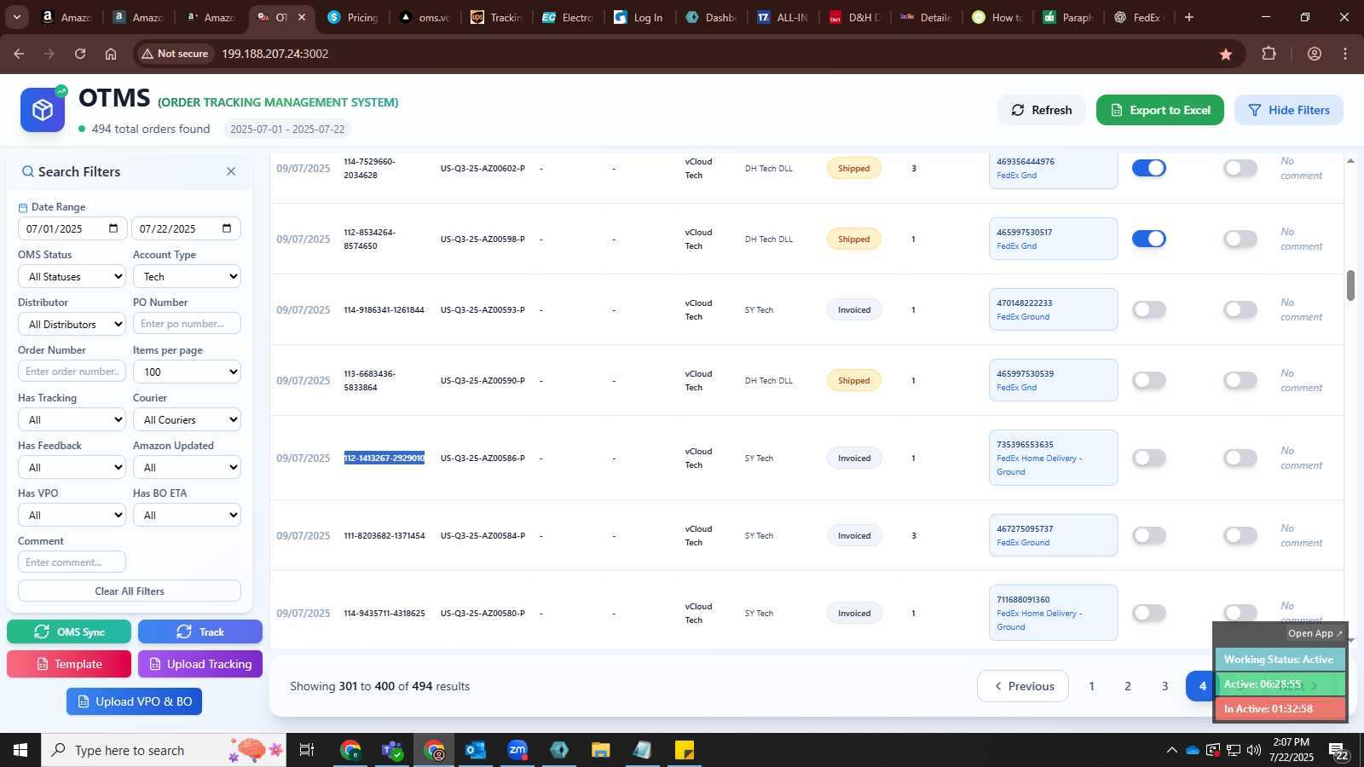Open the tab search dropdown arrow
This screenshot has width=1364, height=767.
click(x=17, y=17)
